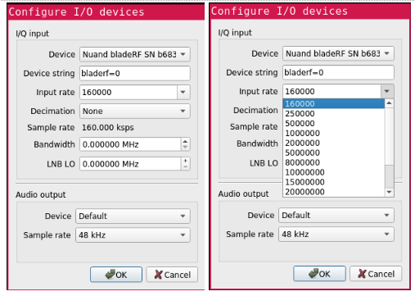Click Cancel button in right dialog
This screenshot has width=415, height=296.
pos(376,274)
